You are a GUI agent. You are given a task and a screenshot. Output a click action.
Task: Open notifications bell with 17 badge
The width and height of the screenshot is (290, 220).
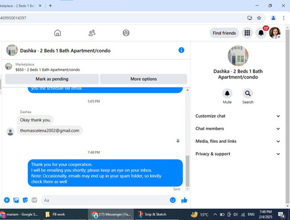[261, 33]
